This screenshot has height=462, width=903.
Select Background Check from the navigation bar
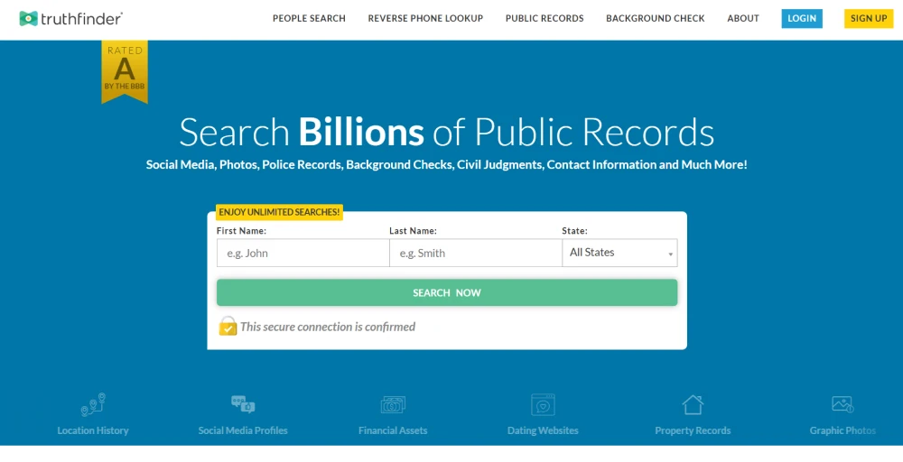coord(656,18)
